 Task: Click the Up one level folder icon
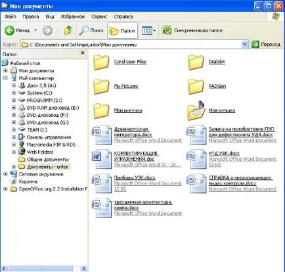[68, 30]
